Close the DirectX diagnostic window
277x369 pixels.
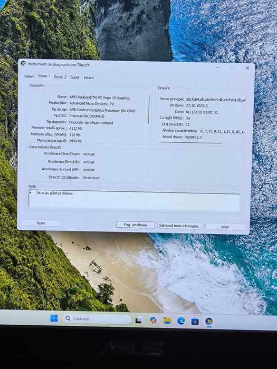pos(247,68)
